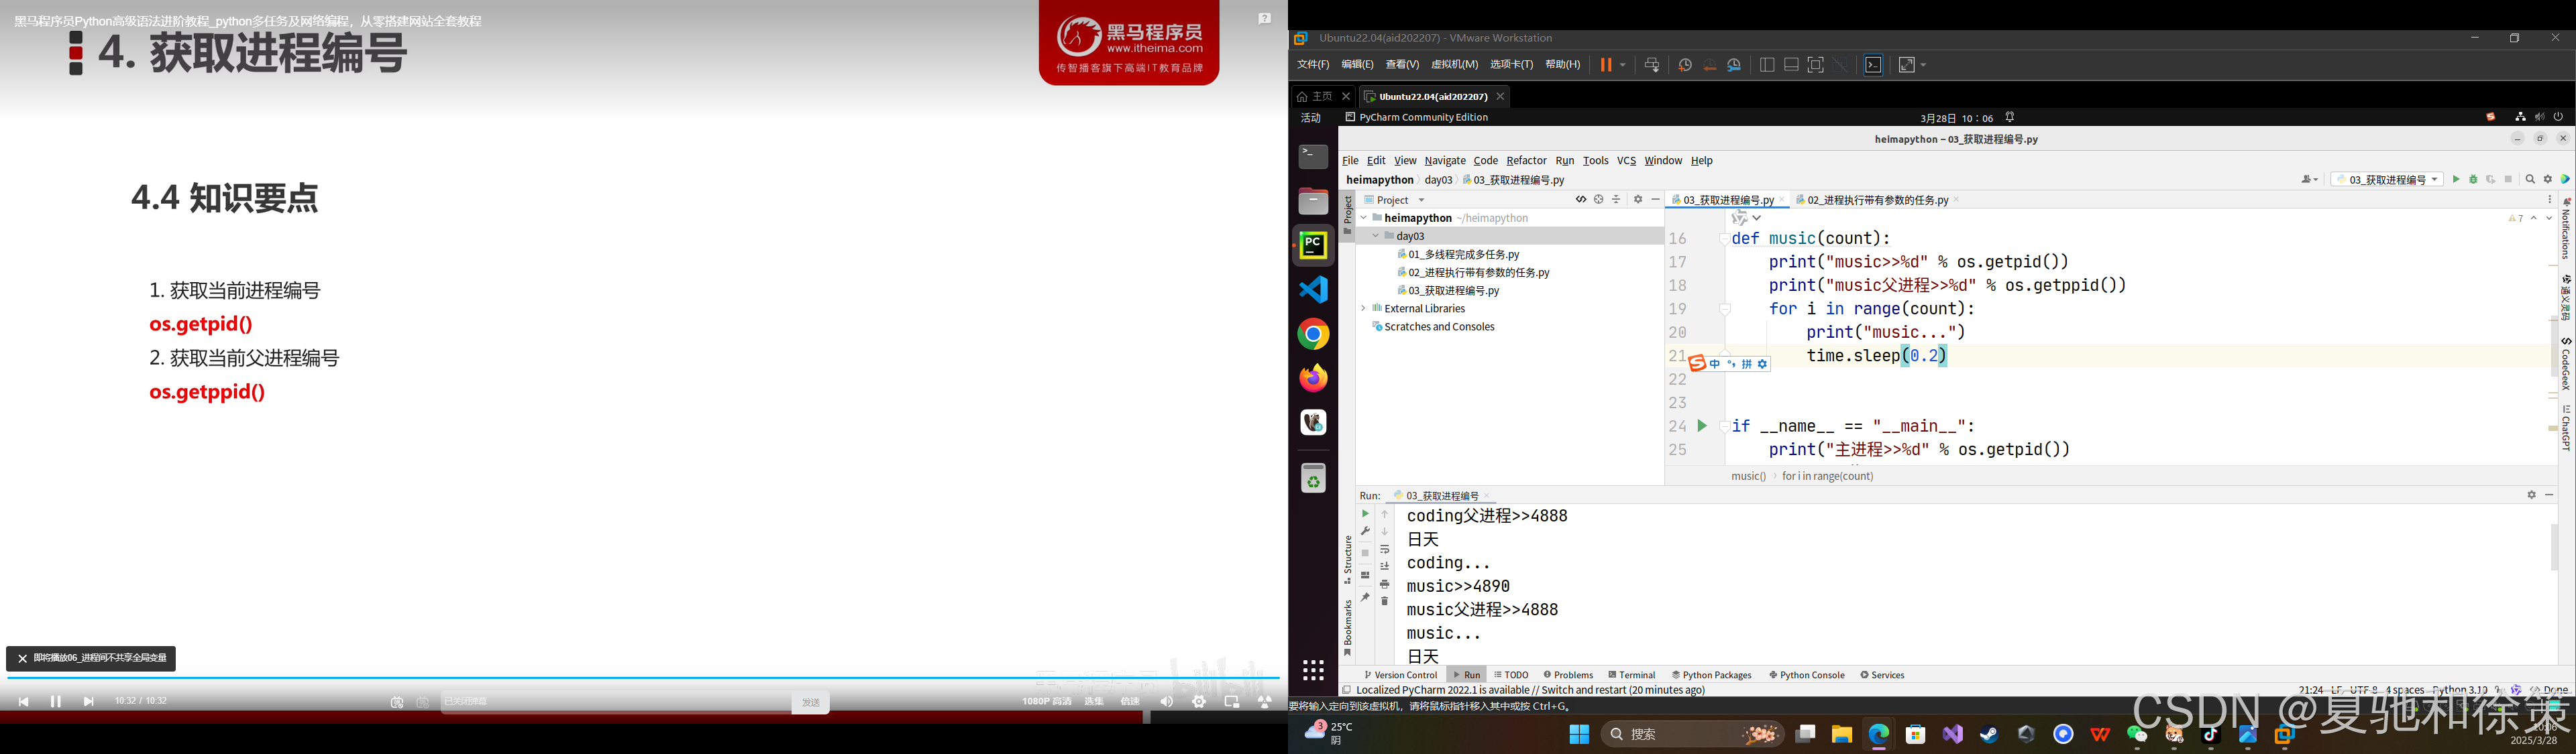Open Search Everywhere magnifier icon
The width and height of the screenshot is (2576, 754).
click(2530, 180)
